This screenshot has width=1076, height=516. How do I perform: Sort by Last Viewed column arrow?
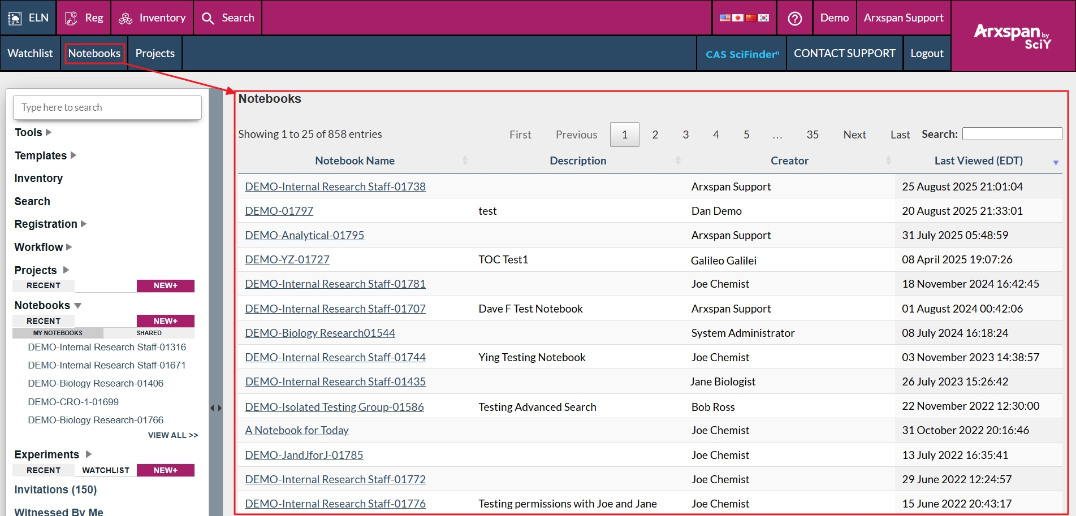tap(1055, 162)
